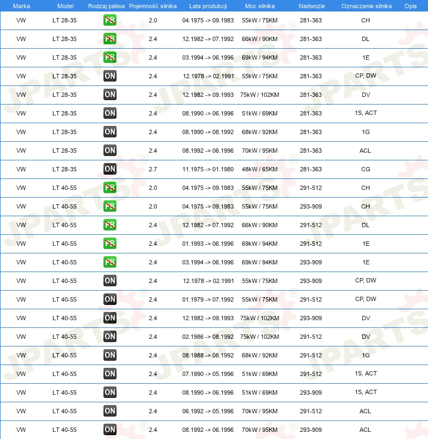Click the PB icon in the LT 40-55 291-512 CH row
Screen dimensions: 428x439
(109, 188)
